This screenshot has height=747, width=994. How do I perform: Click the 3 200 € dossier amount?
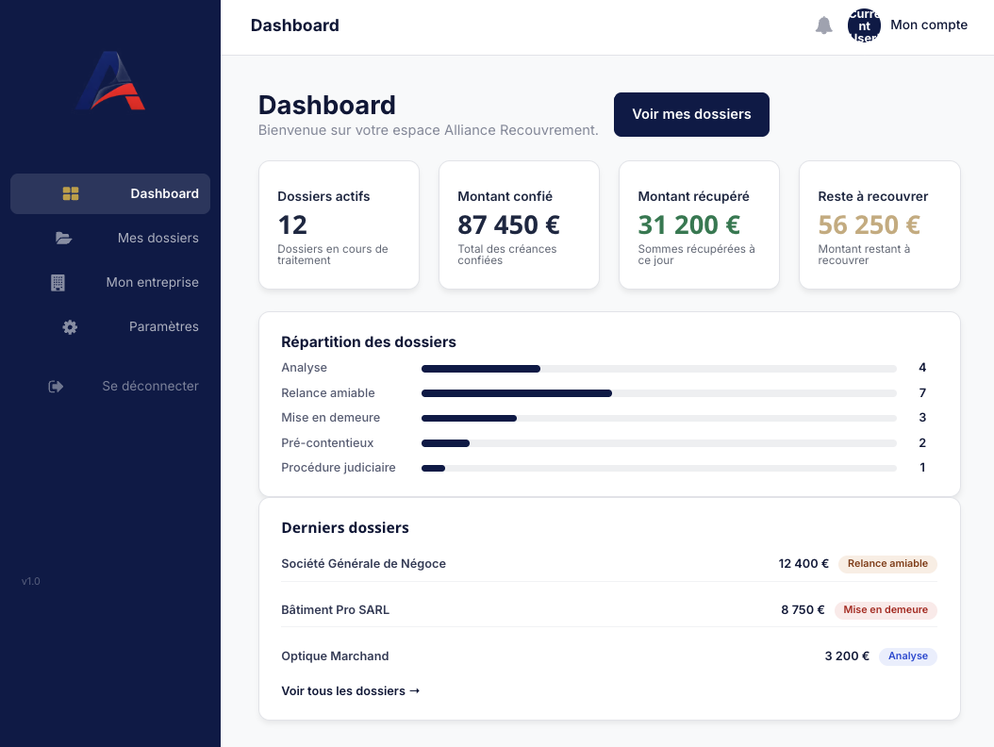coord(847,656)
